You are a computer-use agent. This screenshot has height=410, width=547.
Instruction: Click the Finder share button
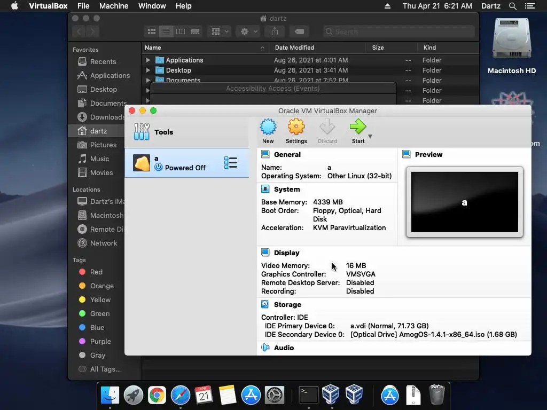click(x=275, y=31)
